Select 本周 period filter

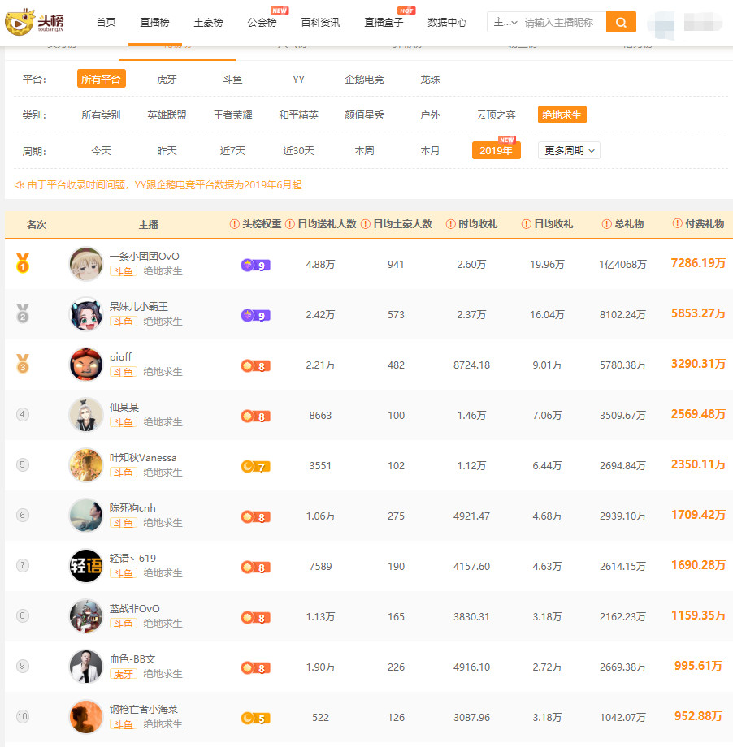[x=364, y=150]
